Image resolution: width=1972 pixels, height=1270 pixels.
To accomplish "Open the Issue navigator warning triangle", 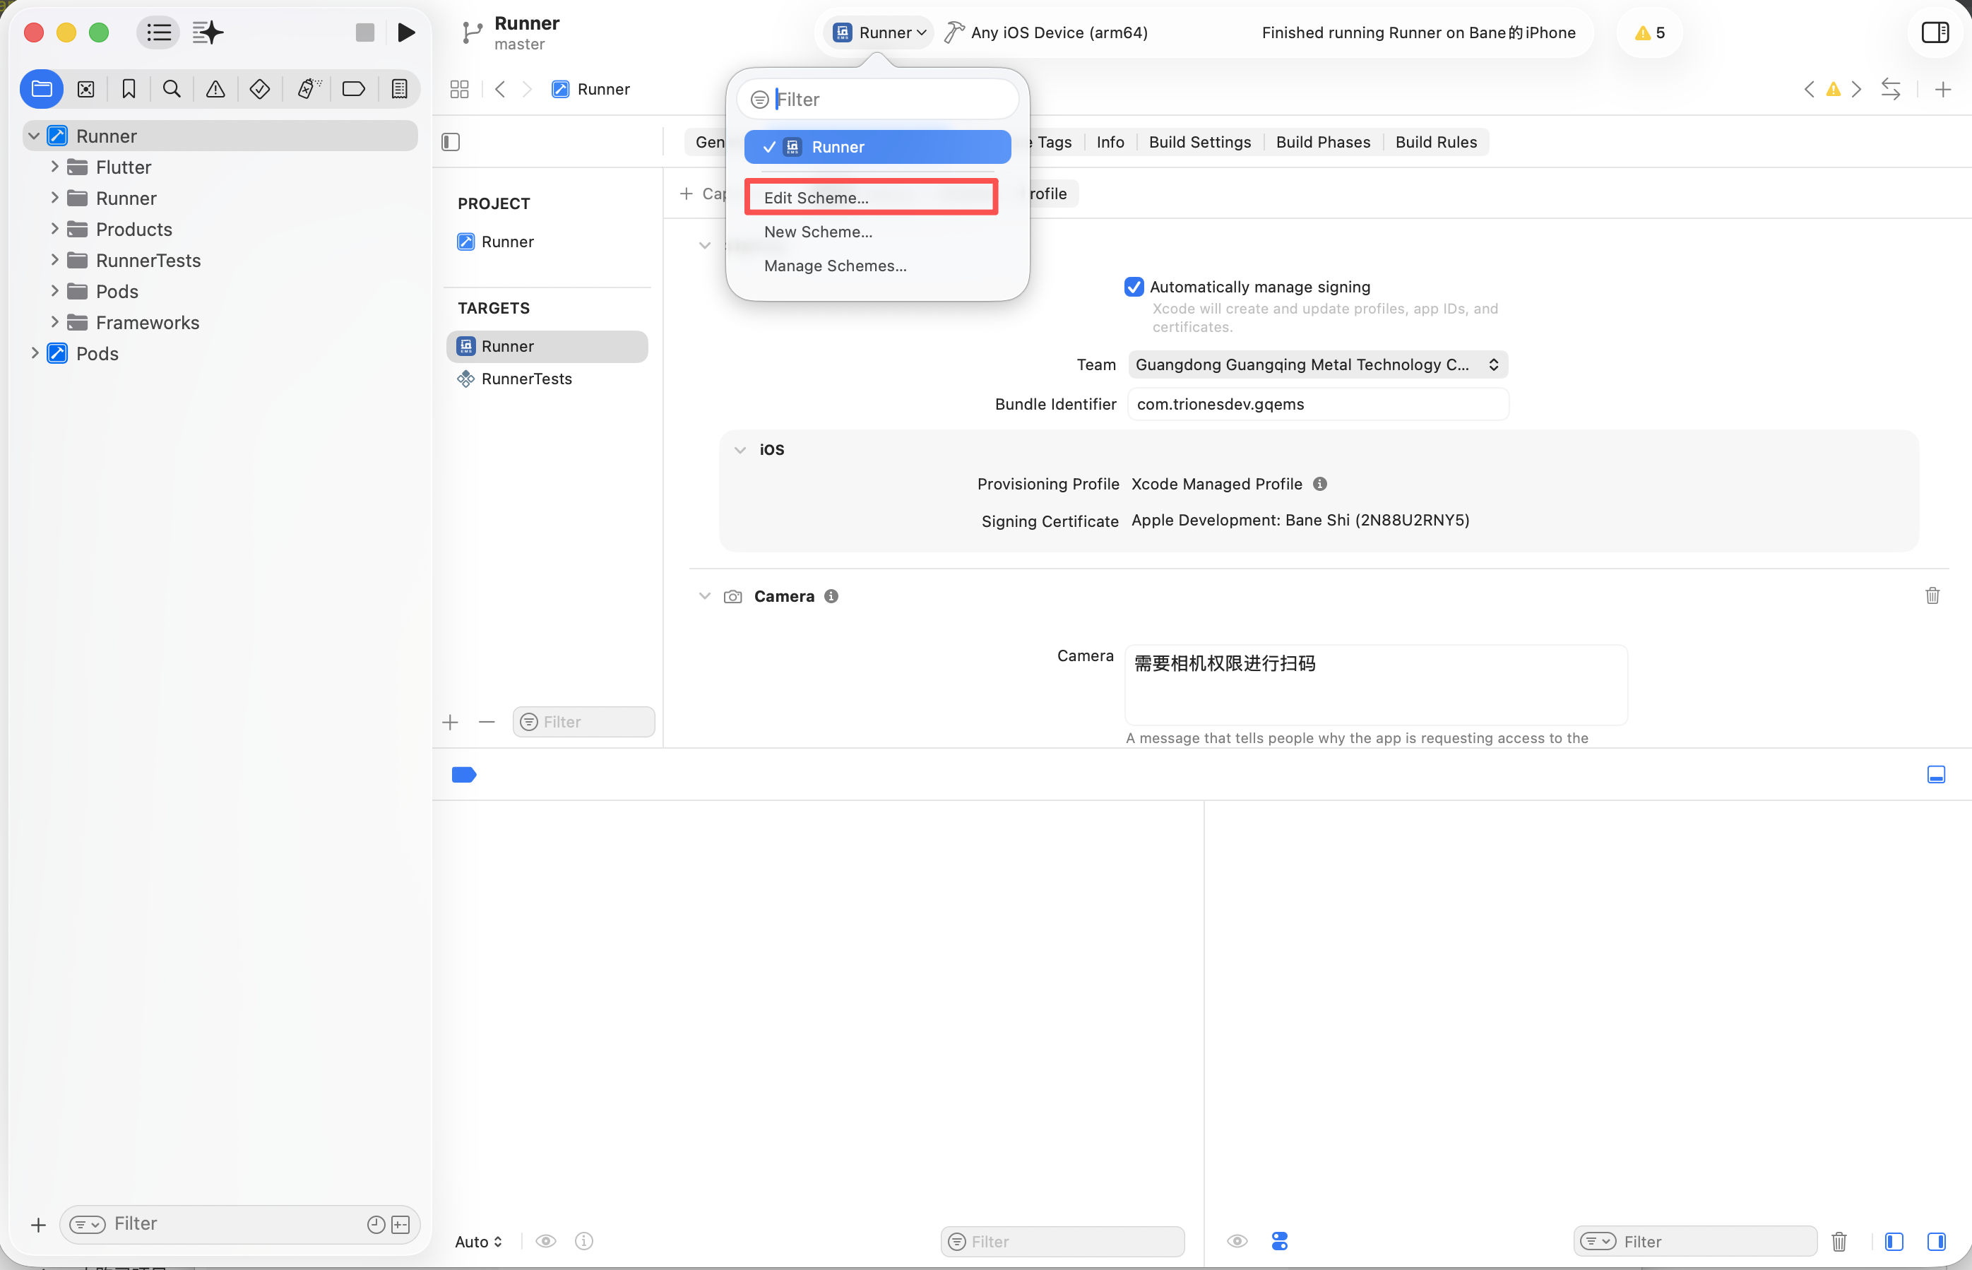I will pos(215,89).
